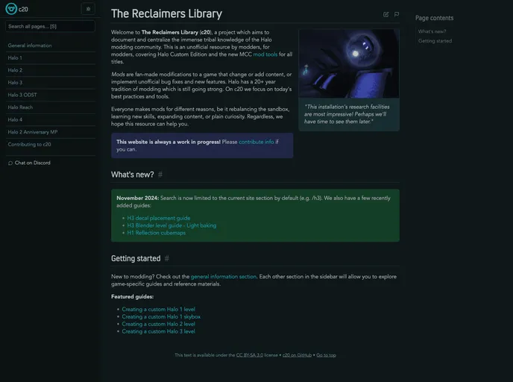Click the hash anchor beside Getting started
Viewport: 513px width, 382px height.
pyautogui.click(x=167, y=258)
